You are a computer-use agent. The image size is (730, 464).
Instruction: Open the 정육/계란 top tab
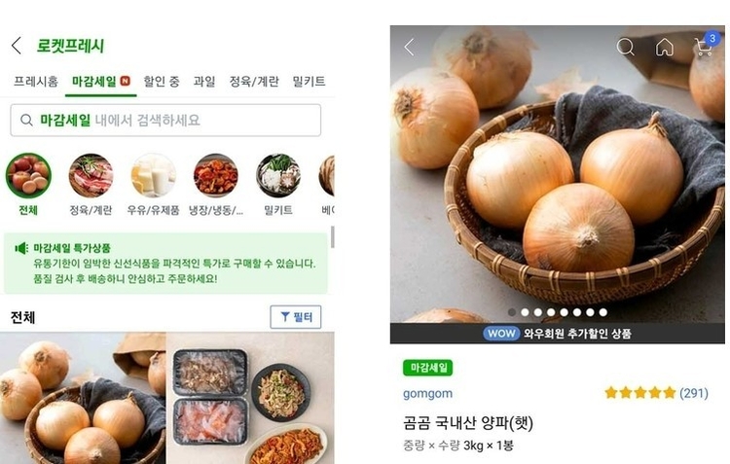click(254, 82)
